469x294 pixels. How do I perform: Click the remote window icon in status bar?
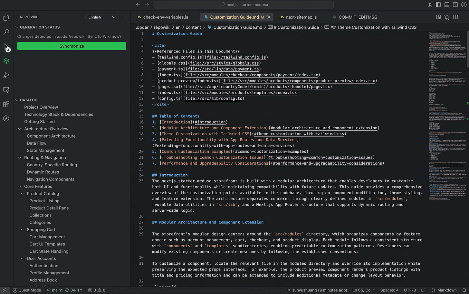[5, 290]
